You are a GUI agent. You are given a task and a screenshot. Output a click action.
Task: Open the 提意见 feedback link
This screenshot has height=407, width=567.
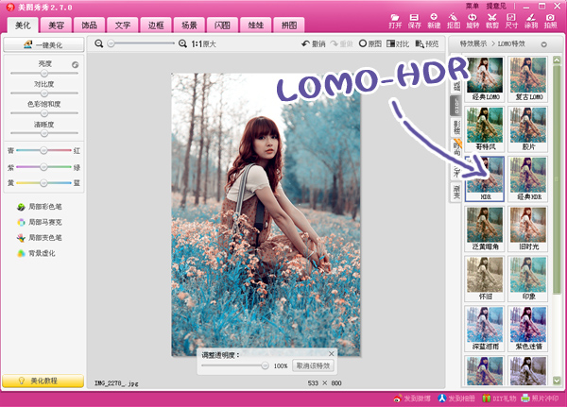click(496, 6)
